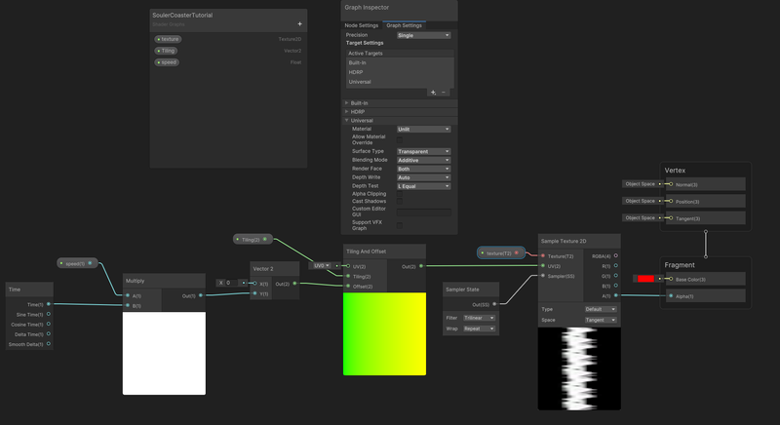Add an active target with plus button

click(433, 93)
